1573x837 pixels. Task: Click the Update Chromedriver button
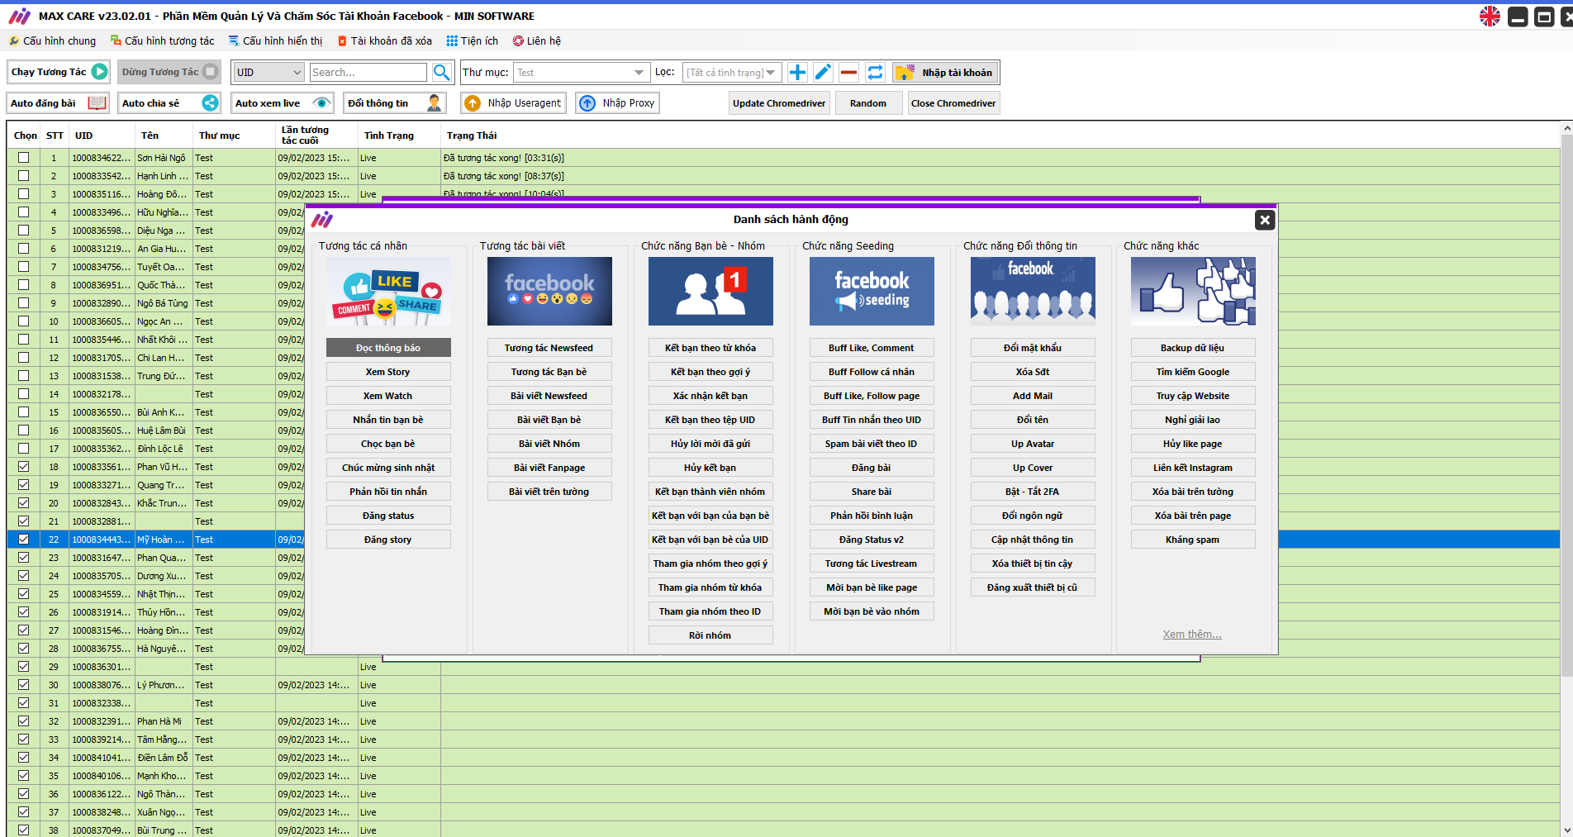pos(779,103)
